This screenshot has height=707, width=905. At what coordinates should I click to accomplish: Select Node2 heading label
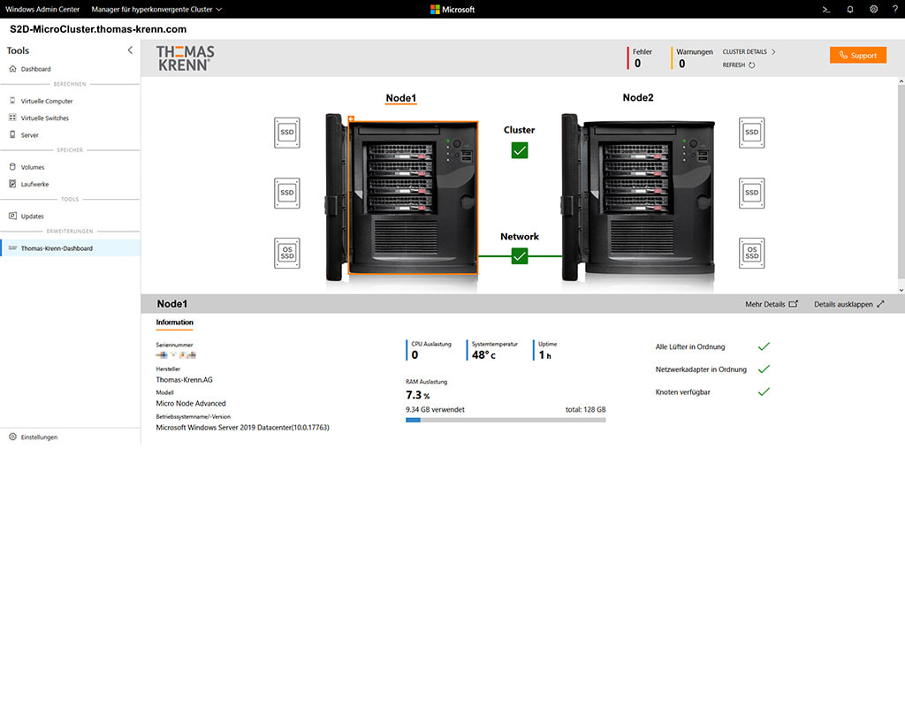click(x=638, y=97)
